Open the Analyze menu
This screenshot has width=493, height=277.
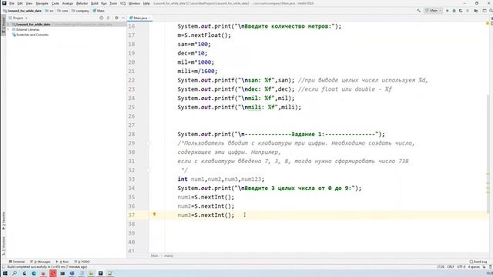[x=67, y=3]
